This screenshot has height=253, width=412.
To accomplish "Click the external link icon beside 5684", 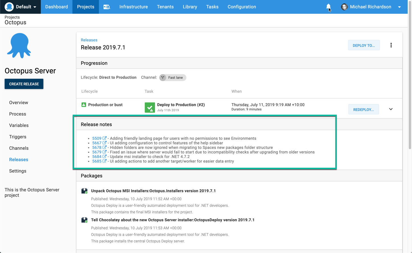I will click(105, 156).
